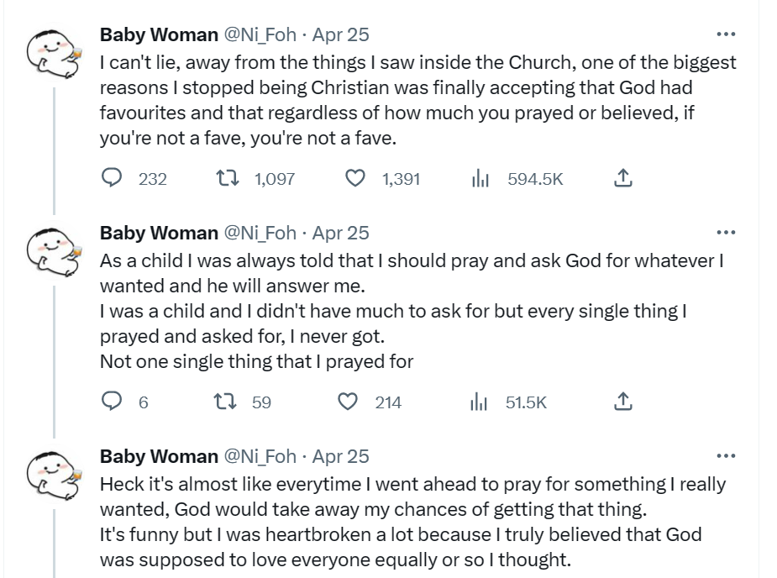Like the tweet with 1,391 likes
This screenshot has height=578, width=777.
point(356,178)
